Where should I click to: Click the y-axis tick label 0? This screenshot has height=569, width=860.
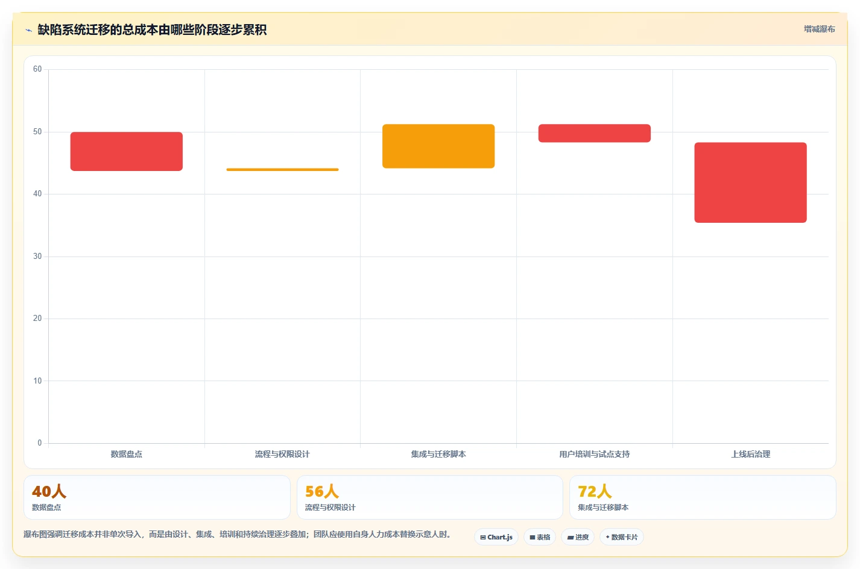(40, 443)
